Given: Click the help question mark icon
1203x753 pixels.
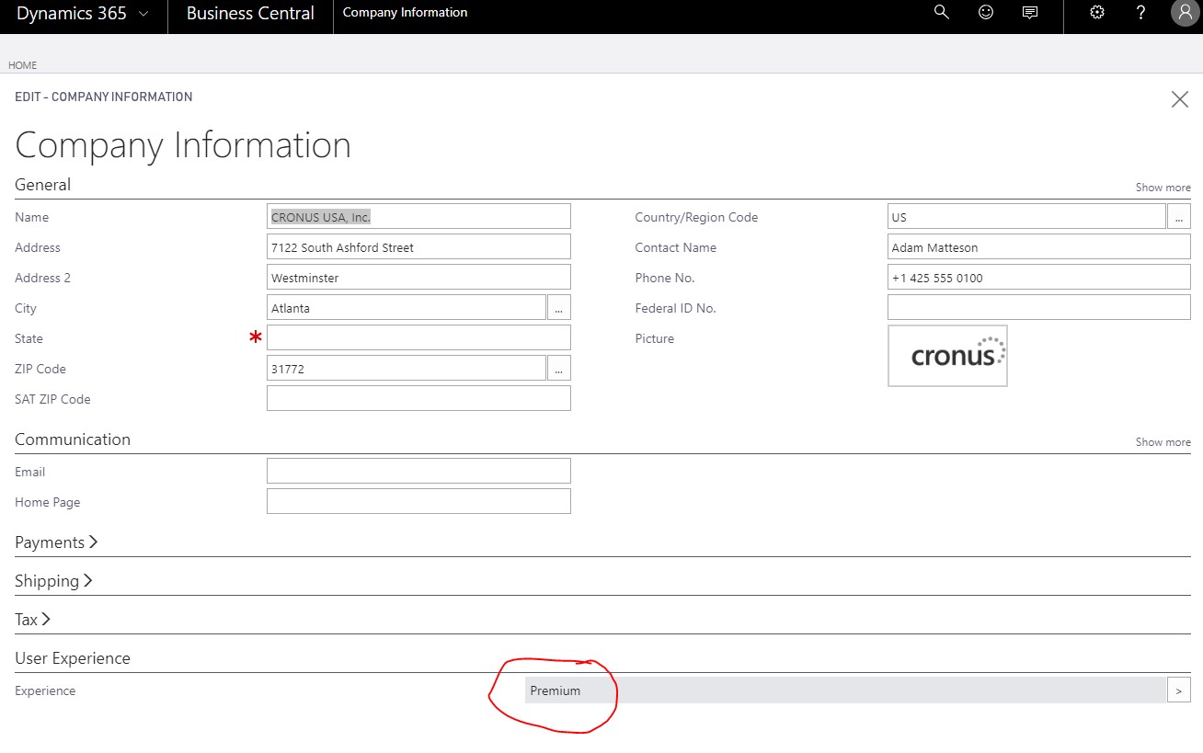Looking at the screenshot, I should [1140, 12].
